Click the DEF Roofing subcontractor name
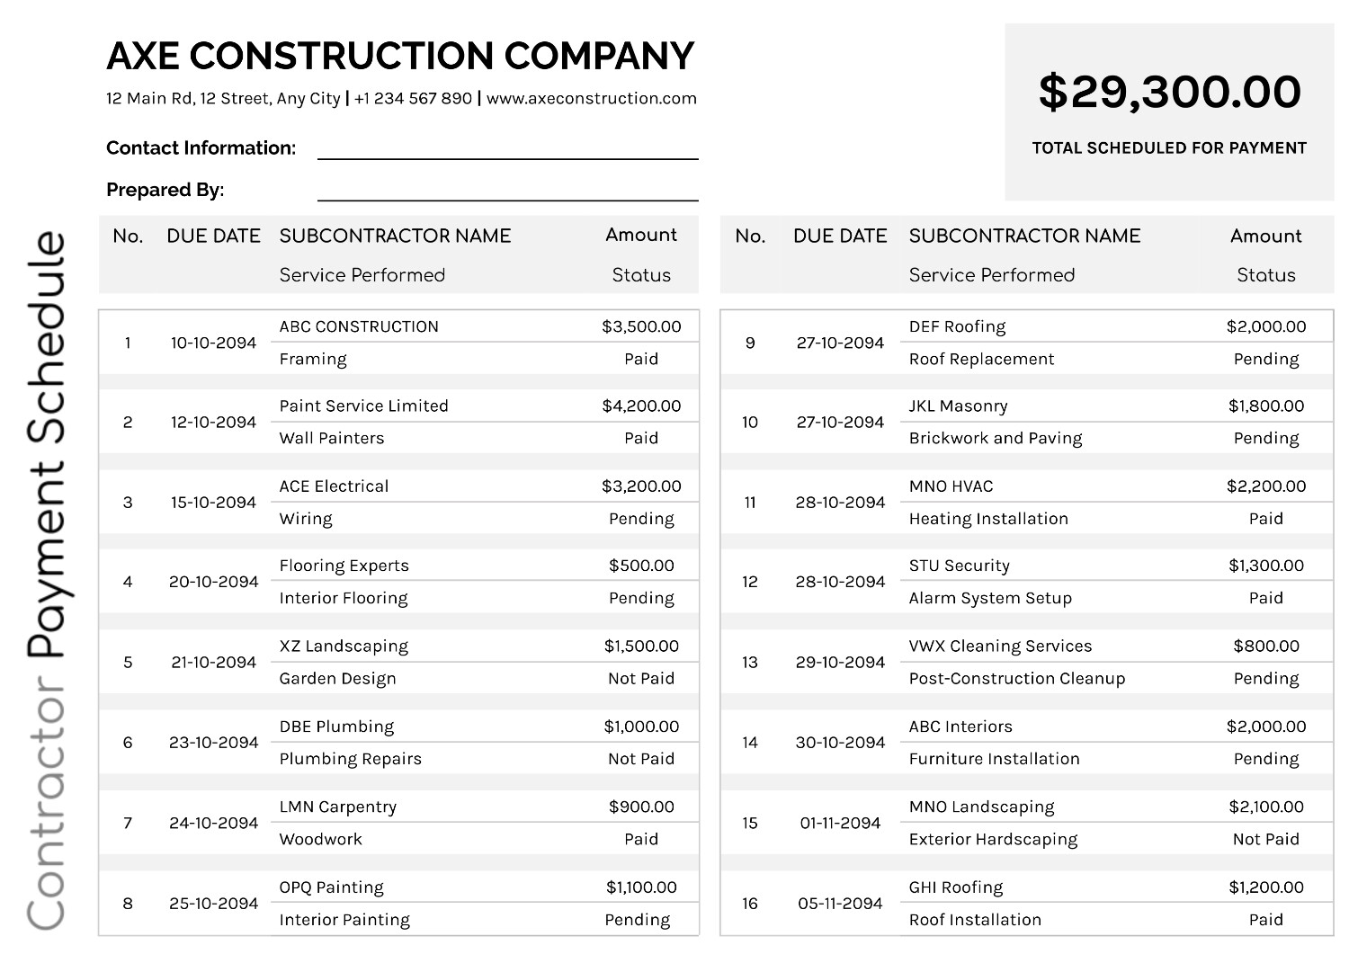Viewport: 1349px width, 954px height. pos(957,326)
